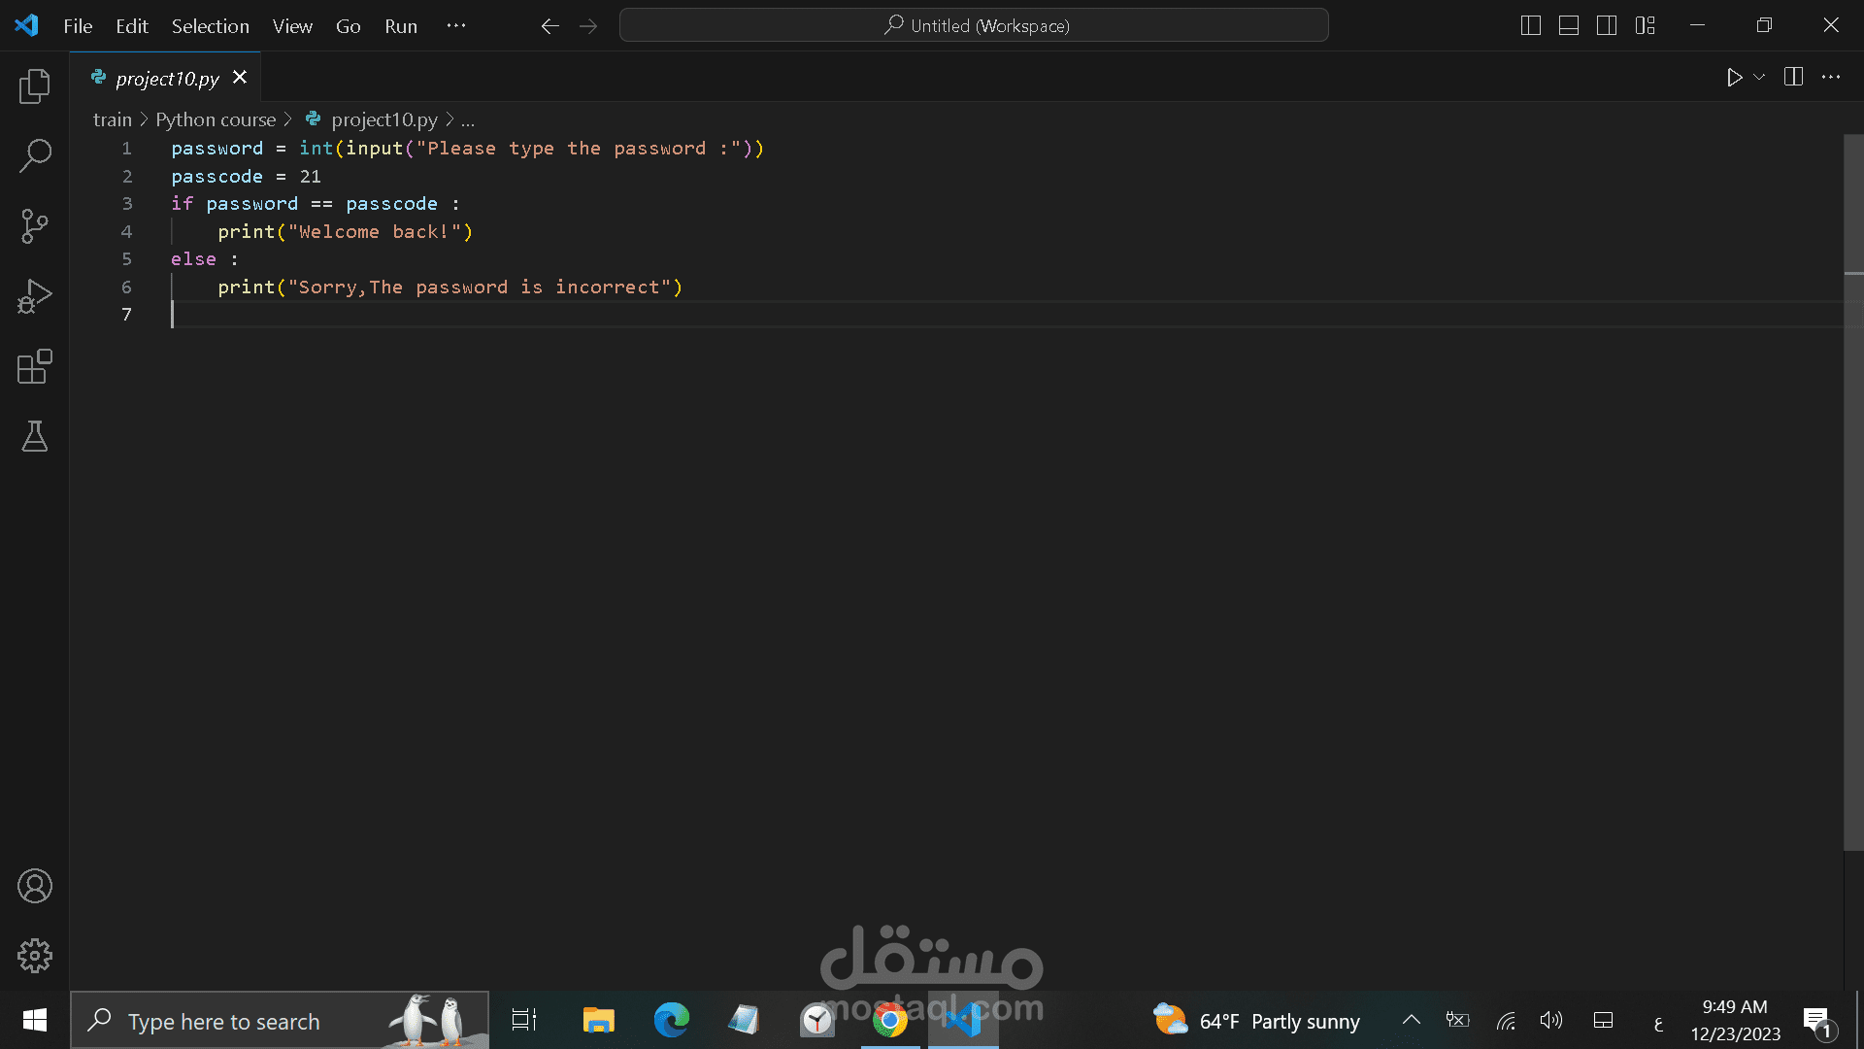Screen dimensions: 1864x1049
Task: Expand hidden menus via title bar ellipsis
Action: pyautogui.click(x=456, y=26)
